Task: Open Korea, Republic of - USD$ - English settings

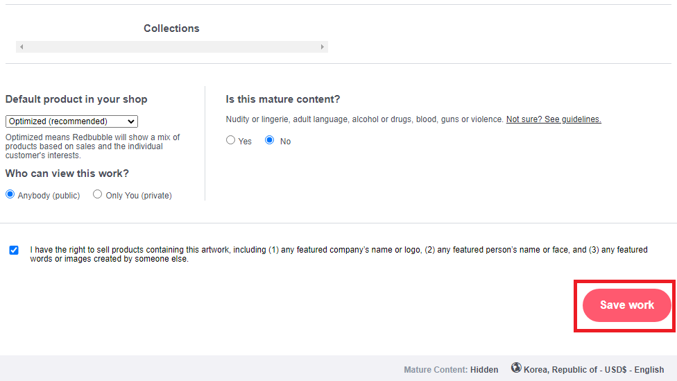Action: click(594, 370)
